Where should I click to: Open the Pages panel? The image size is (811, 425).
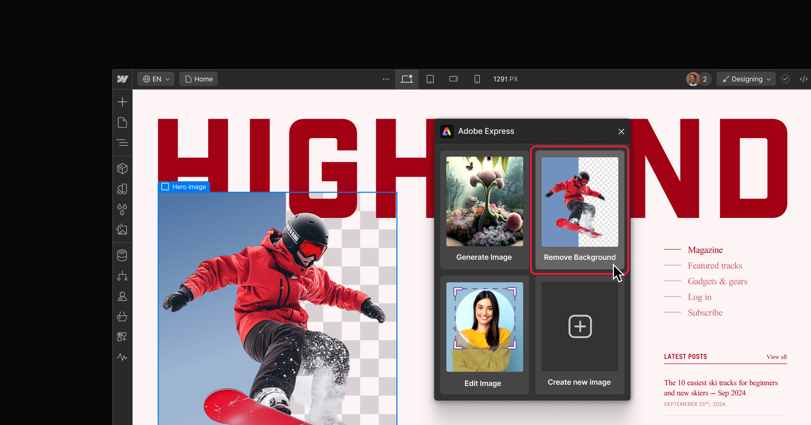click(122, 122)
